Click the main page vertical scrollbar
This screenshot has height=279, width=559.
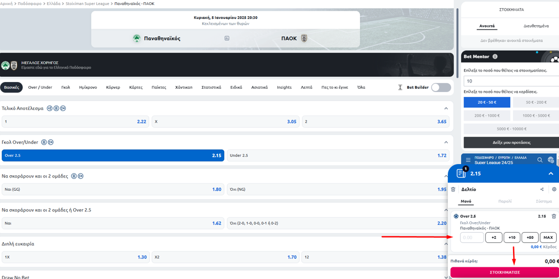pyautogui.click(x=457, y=43)
